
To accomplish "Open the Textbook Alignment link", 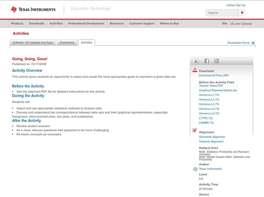I will [x=211, y=142].
